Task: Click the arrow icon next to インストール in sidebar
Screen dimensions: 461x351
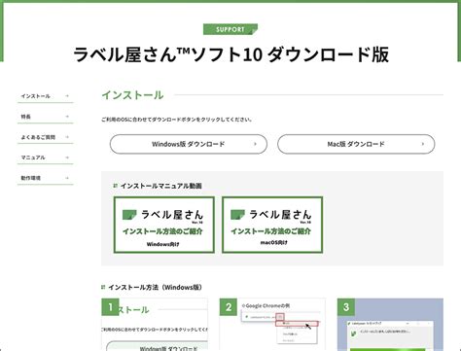Action: pyautogui.click(x=67, y=96)
